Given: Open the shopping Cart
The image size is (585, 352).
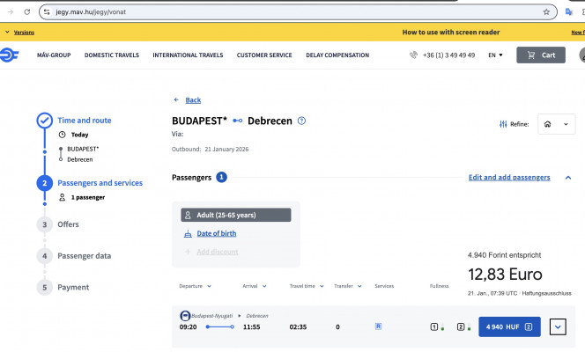Looking at the screenshot, I should click(x=540, y=55).
